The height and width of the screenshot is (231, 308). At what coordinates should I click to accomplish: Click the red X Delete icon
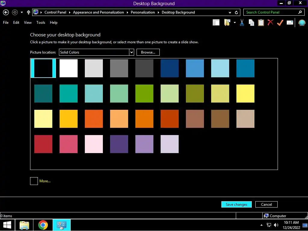click(270, 22)
